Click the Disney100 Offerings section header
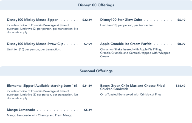This screenshot has width=192, height=123. click(x=96, y=5)
